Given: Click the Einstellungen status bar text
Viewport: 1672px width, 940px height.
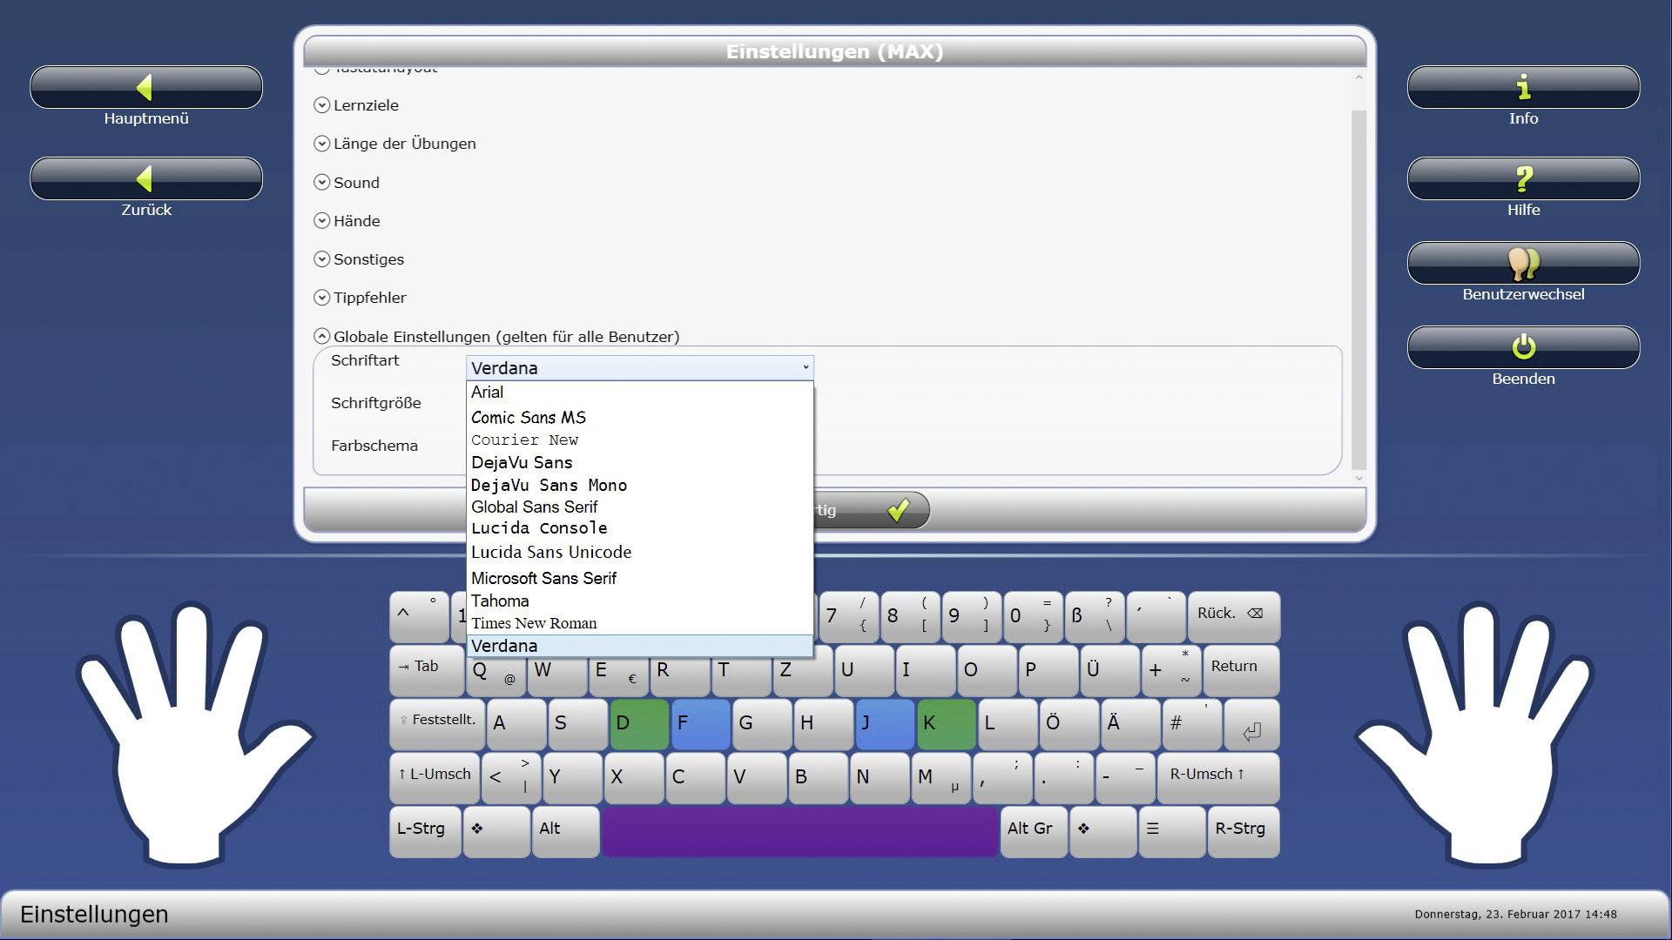Looking at the screenshot, I should [94, 915].
